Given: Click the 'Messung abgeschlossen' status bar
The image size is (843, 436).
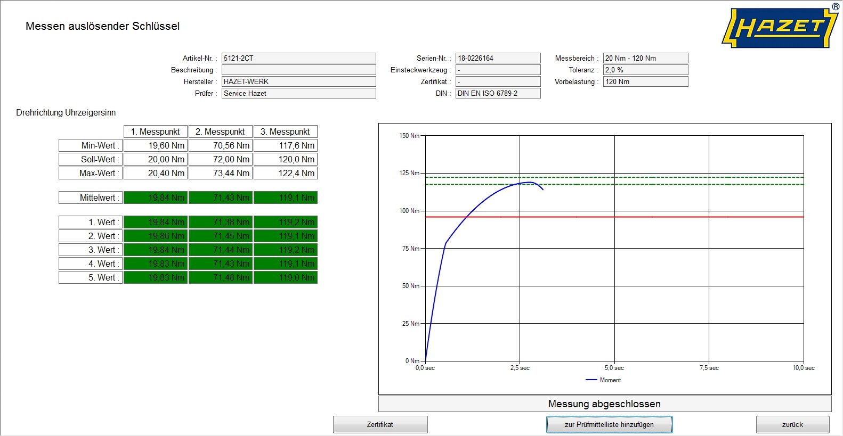Looking at the screenshot, I should click(604, 404).
